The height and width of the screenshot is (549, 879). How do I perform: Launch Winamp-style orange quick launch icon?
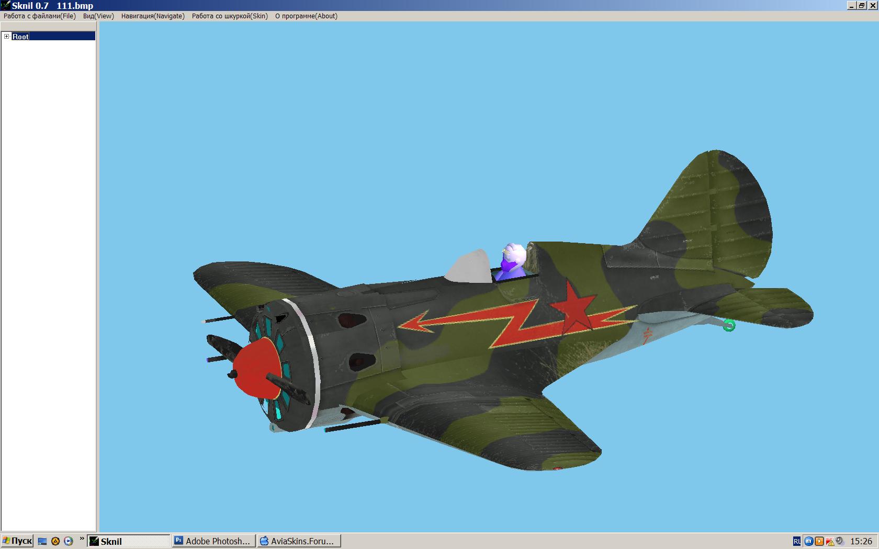tap(55, 542)
